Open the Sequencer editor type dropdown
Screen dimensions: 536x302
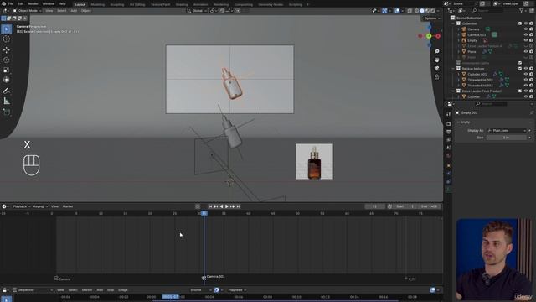(x=33, y=290)
